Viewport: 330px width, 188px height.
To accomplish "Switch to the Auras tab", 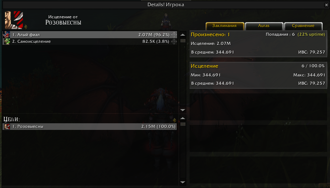I will pyautogui.click(x=264, y=26).
